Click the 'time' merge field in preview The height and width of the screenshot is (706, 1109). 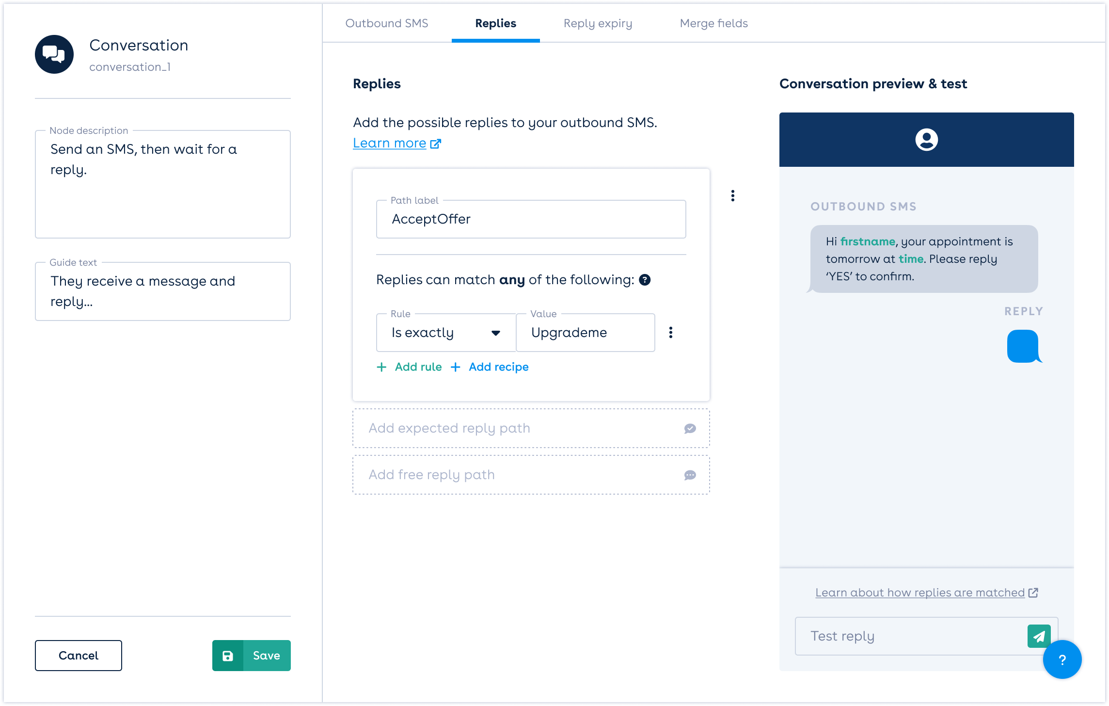911,259
